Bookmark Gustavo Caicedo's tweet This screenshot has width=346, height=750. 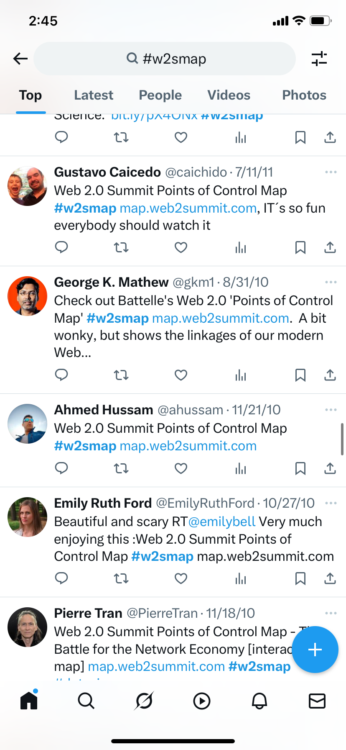click(300, 247)
